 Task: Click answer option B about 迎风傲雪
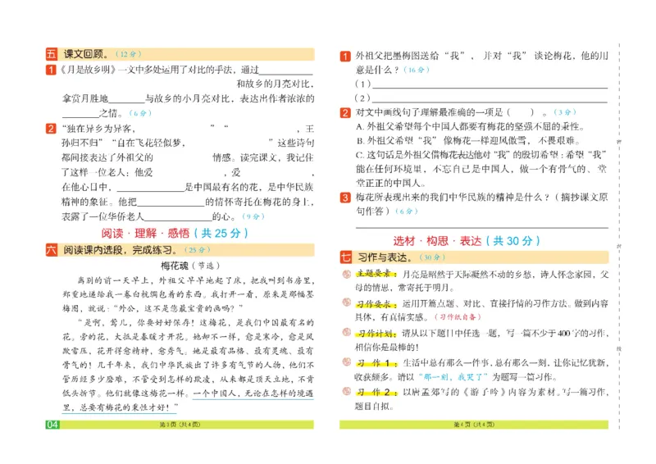point(467,140)
